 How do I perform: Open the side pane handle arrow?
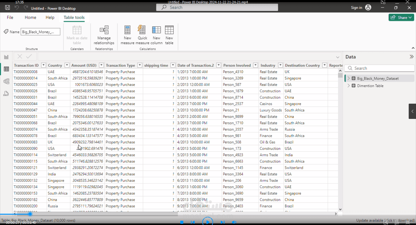click(x=412, y=111)
